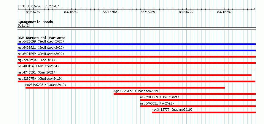Click the thin line feature of nsv483126

point(136,69)
